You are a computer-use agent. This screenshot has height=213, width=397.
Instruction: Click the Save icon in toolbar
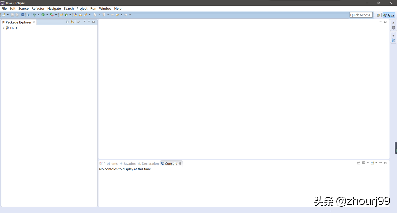click(x=12, y=15)
